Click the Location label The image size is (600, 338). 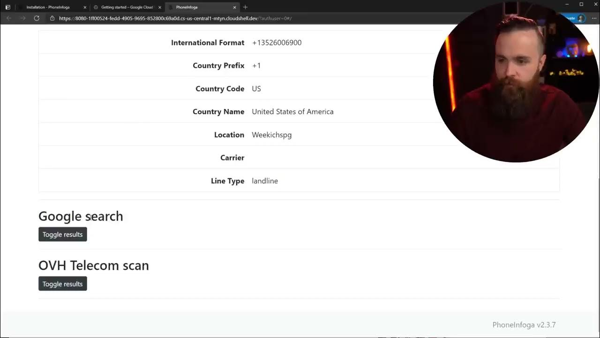[x=229, y=135]
